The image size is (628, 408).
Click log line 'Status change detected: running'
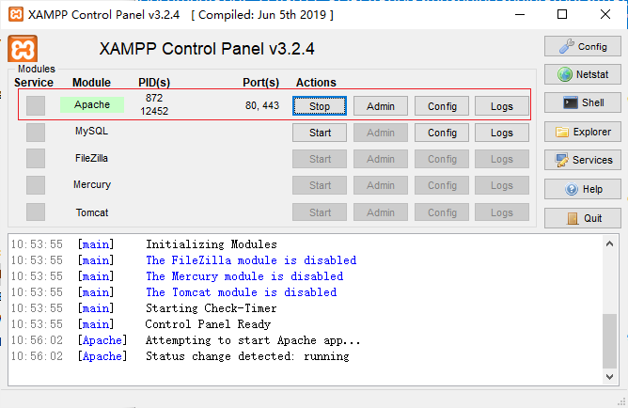click(x=247, y=356)
